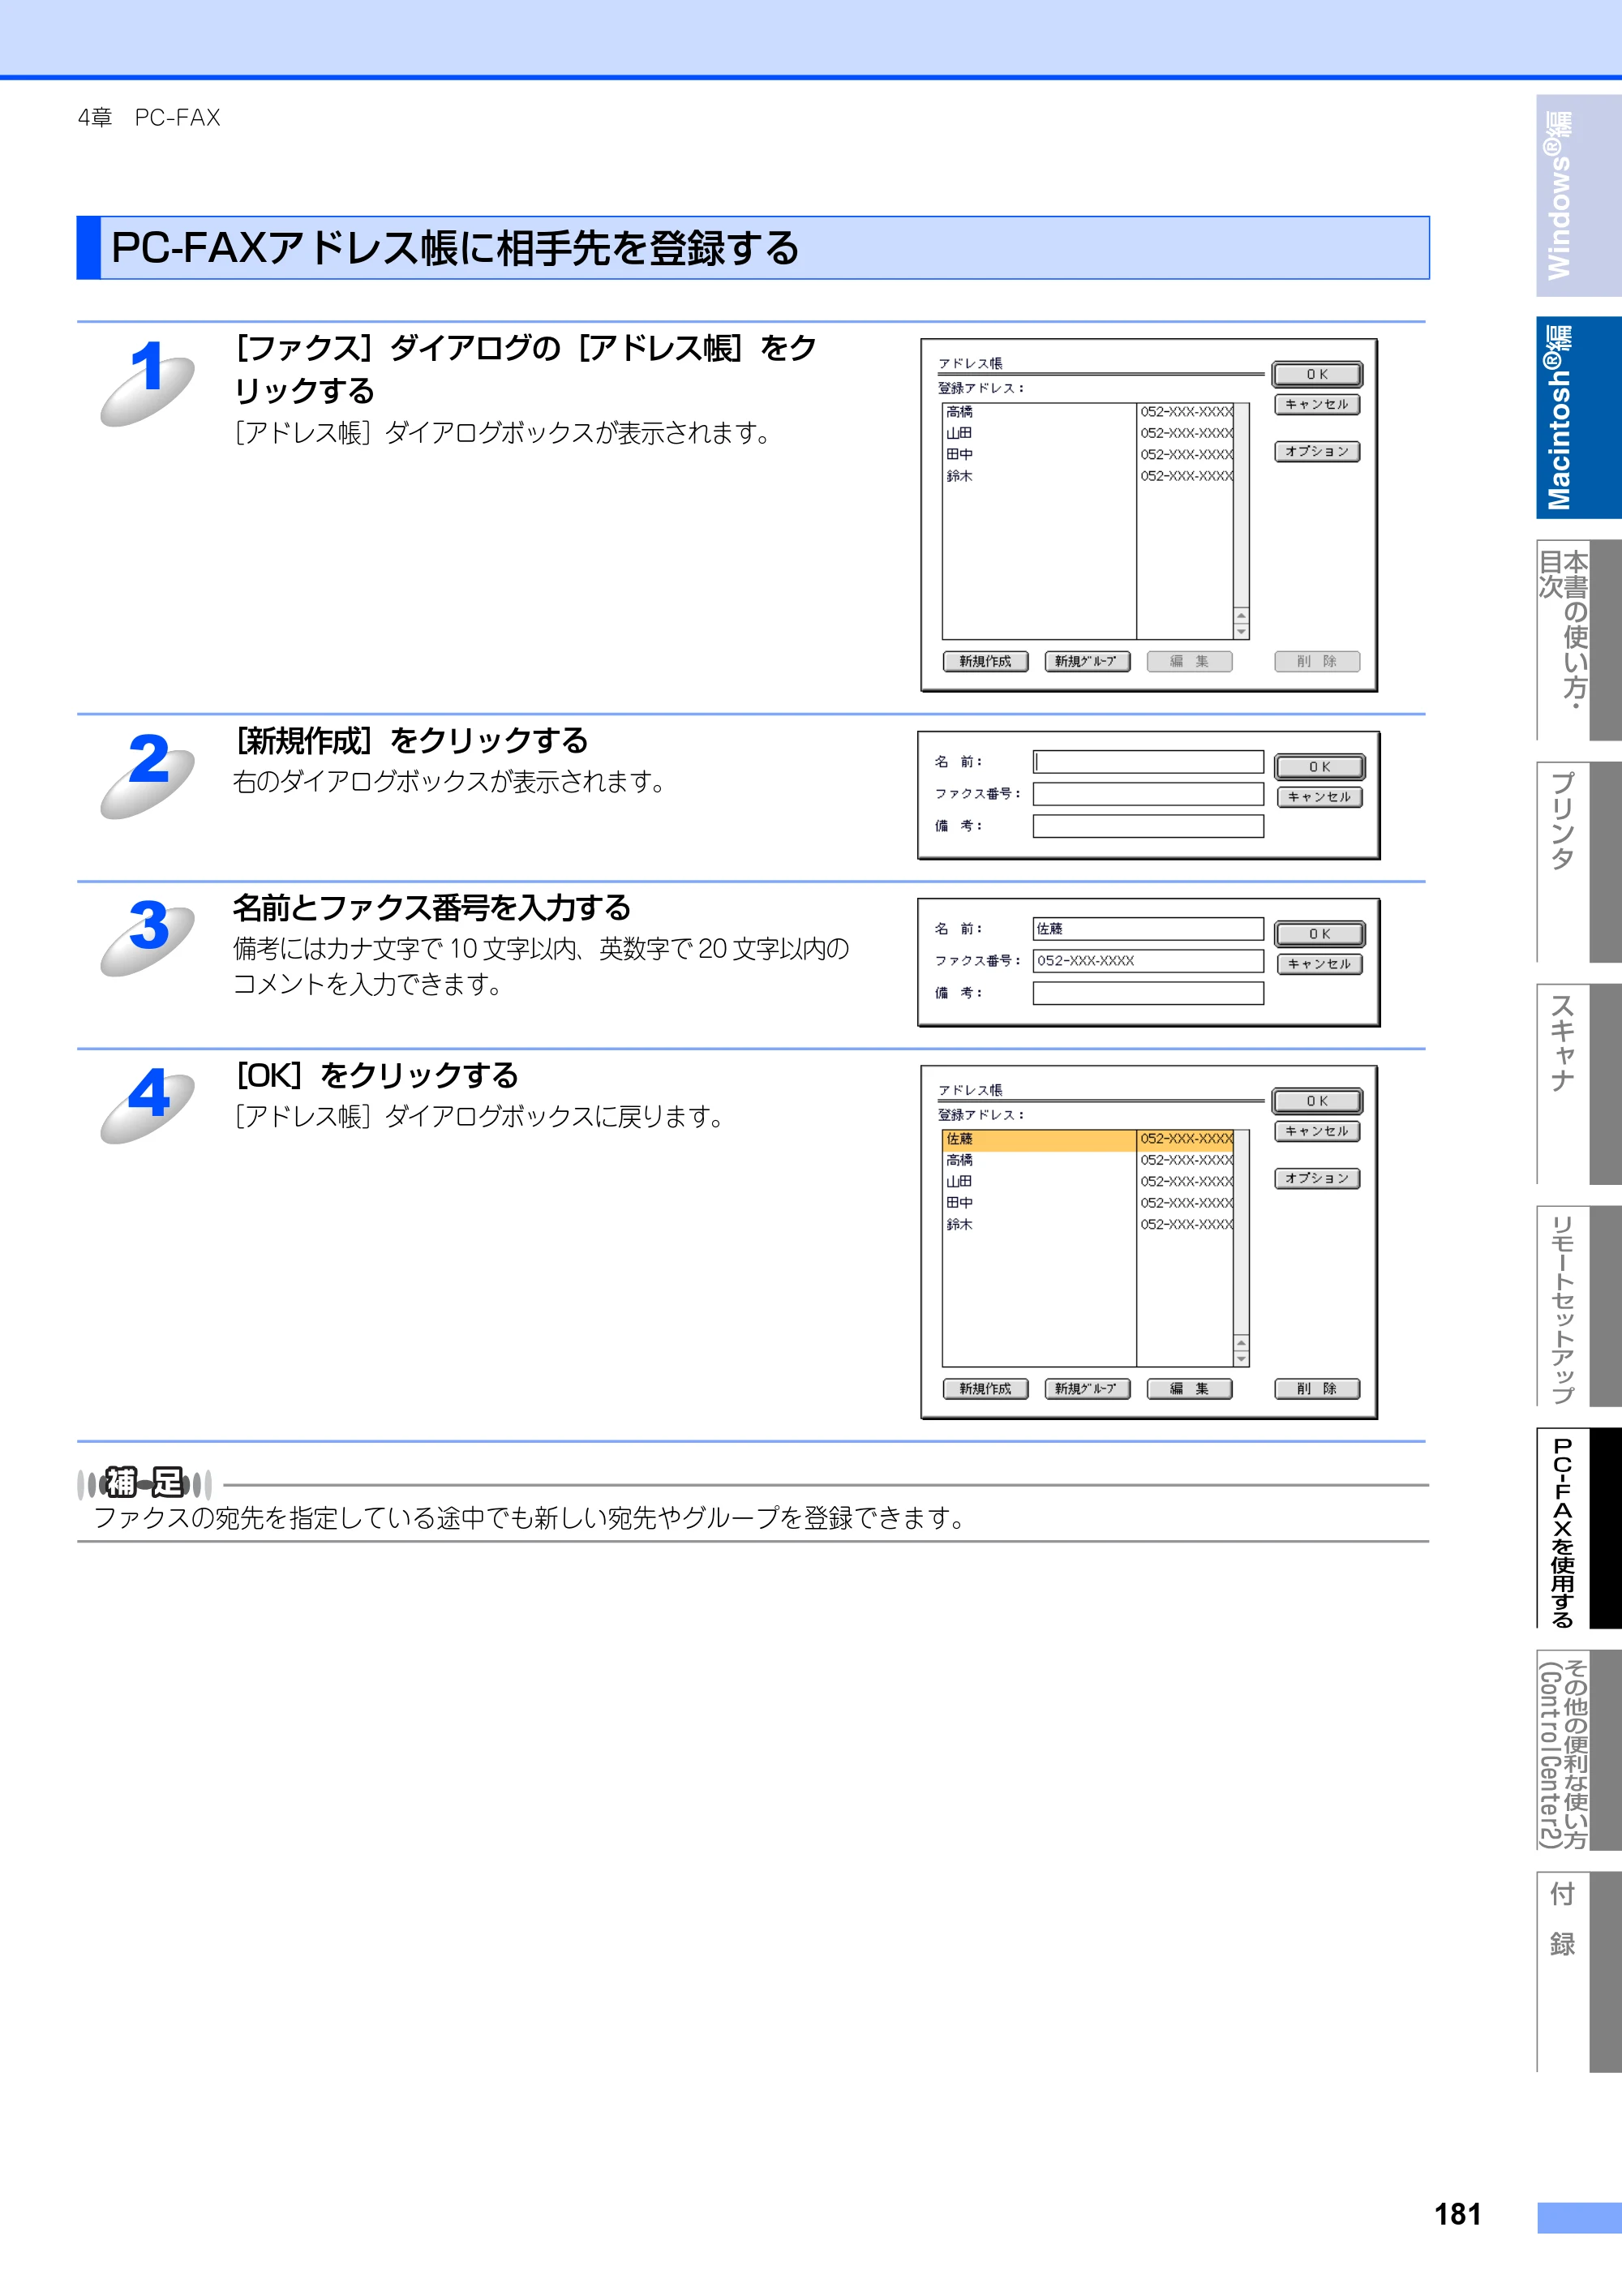
Task: Click the 備考 field in step 3 dialog
Action: click(1148, 993)
